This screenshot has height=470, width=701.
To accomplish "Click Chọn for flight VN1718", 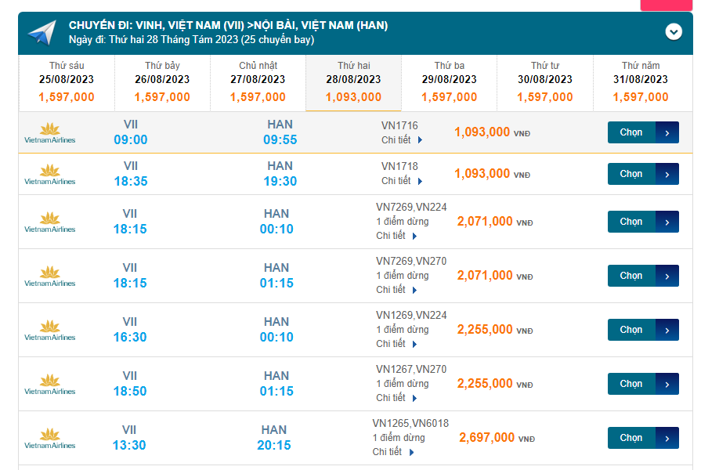I will pos(642,174).
